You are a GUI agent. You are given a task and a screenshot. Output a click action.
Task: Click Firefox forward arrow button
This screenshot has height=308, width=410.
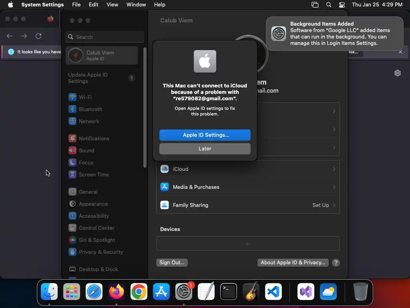(24, 36)
